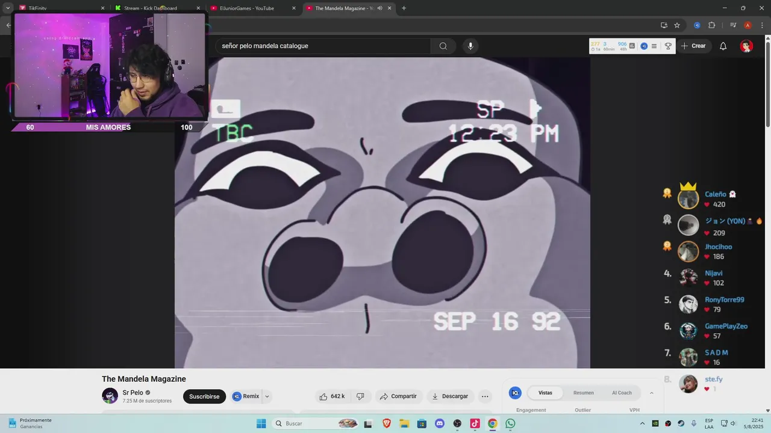The image size is (771, 433).
Task: Open Task View on the taskbar
Action: click(368, 423)
